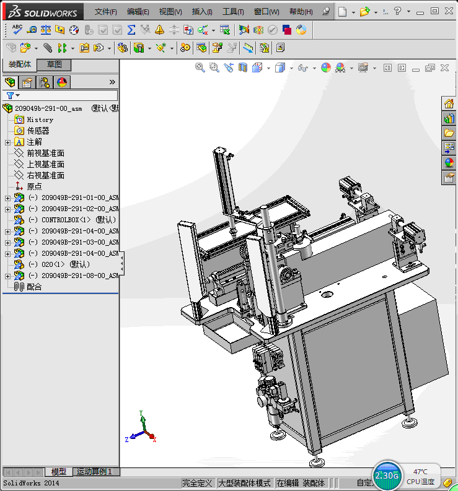Open the Linear Component Pattern icon

(x=62, y=48)
